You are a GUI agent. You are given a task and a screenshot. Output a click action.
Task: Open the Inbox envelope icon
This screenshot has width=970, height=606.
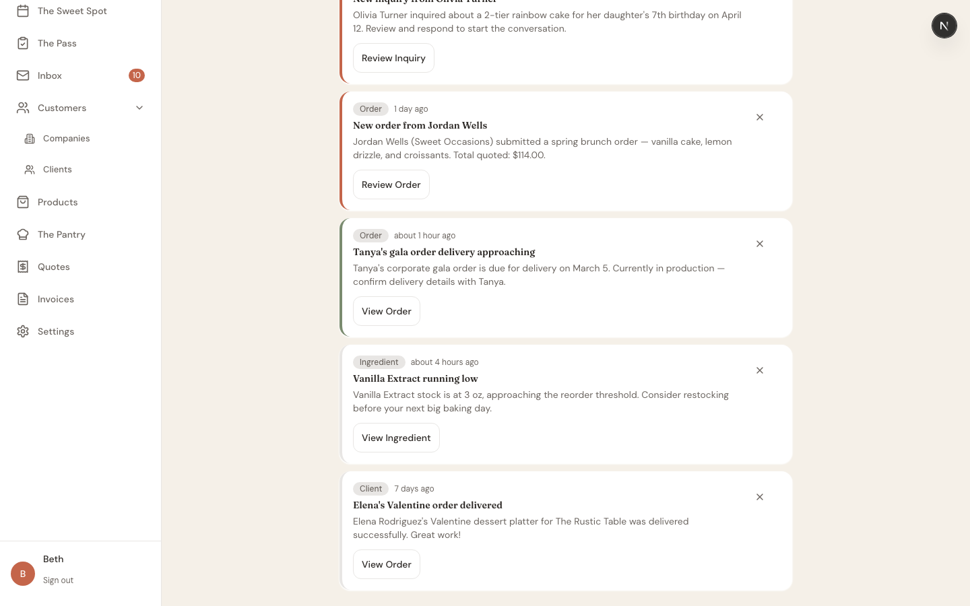23,75
